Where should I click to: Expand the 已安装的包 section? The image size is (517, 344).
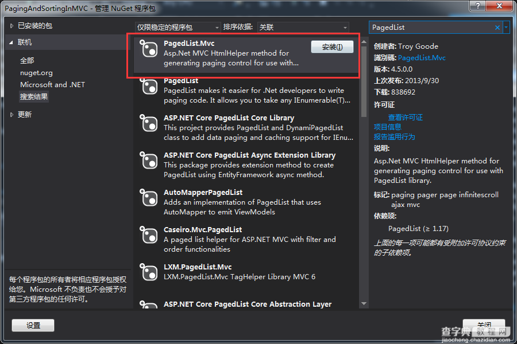(x=11, y=26)
